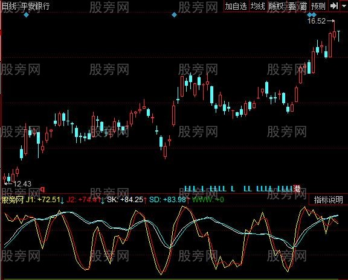Click the first group of three L markers
Viewport: 348px width, 280px height.
(x=191, y=189)
